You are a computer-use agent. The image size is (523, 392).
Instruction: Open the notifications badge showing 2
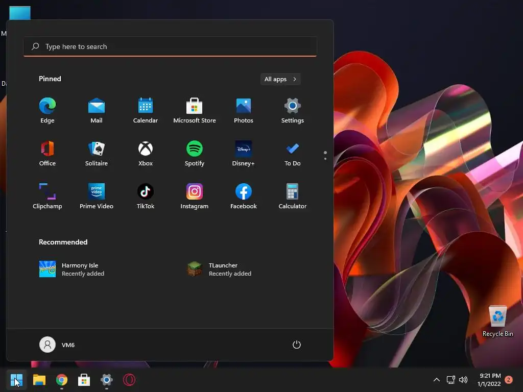point(509,380)
